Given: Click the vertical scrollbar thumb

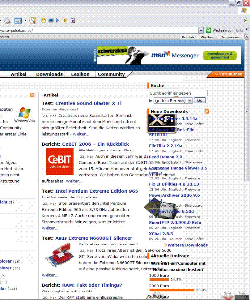Looking at the screenshot, I should [247, 110].
